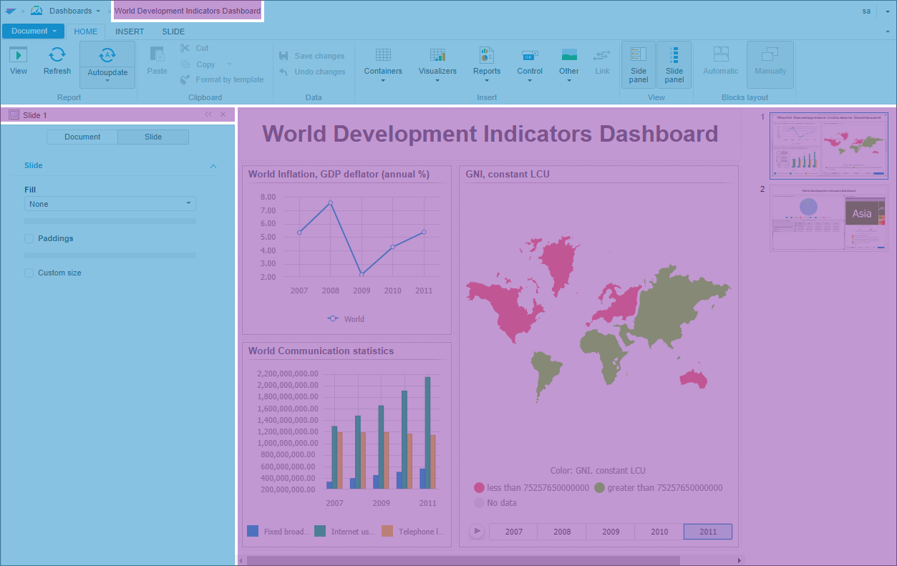Select year 2008 on map timeline
This screenshot has height=566, width=897.
562,532
